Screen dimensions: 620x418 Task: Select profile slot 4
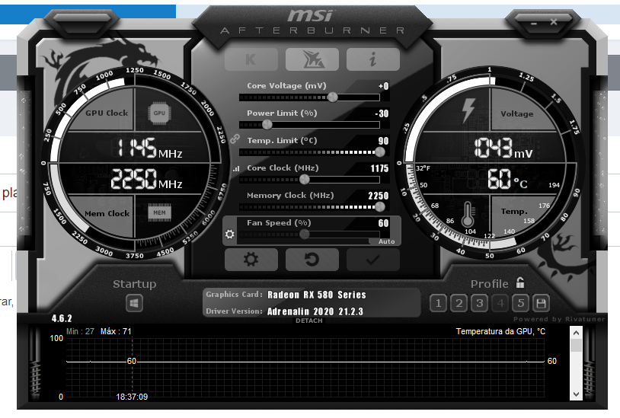tap(500, 303)
